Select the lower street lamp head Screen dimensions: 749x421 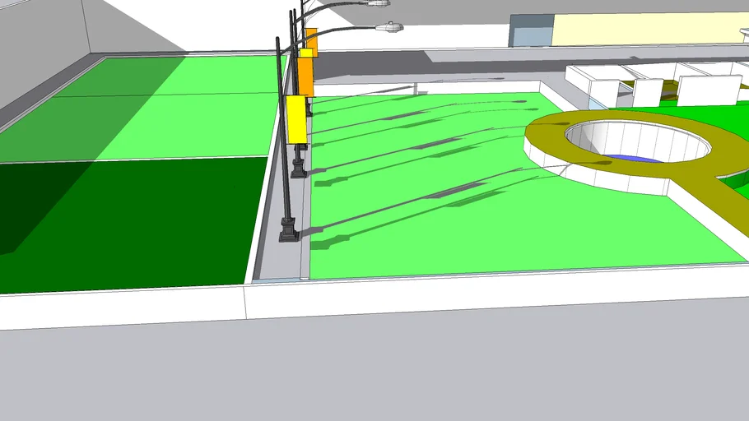[388, 28]
